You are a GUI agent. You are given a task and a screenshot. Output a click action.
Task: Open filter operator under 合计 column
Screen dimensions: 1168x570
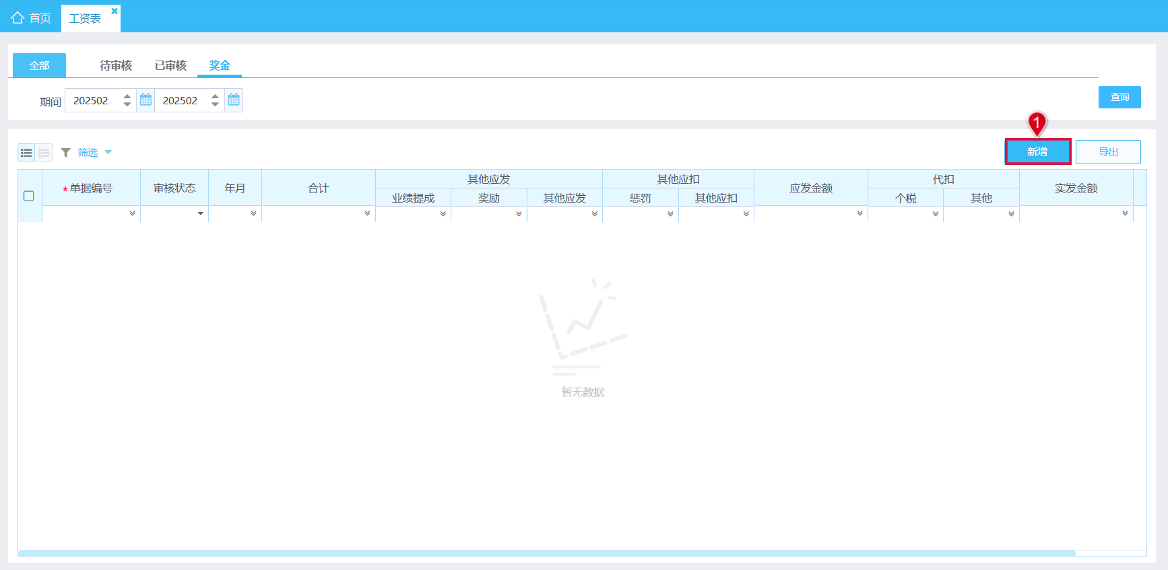tap(367, 213)
